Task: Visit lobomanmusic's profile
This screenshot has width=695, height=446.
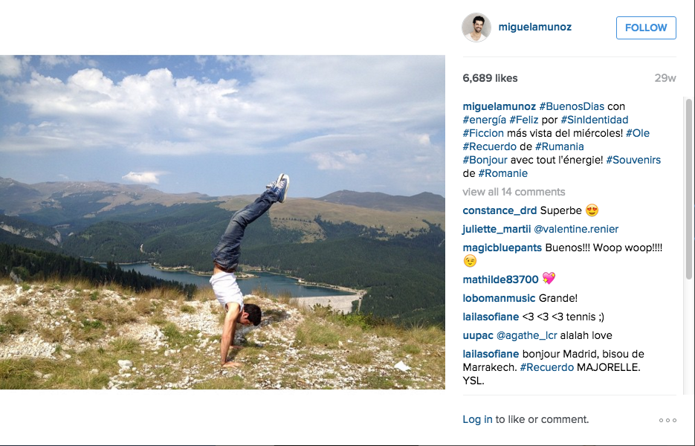Action: (499, 298)
